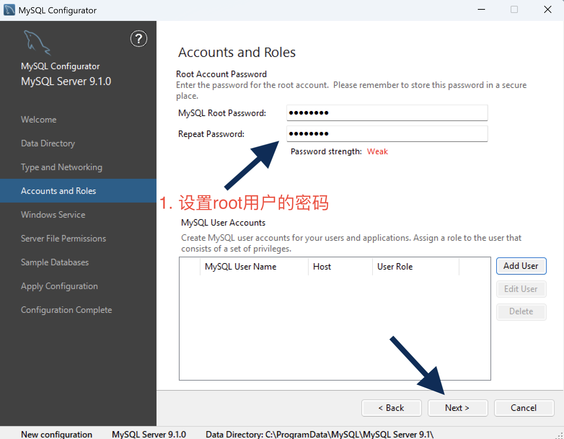The image size is (564, 439).
Task: Open Server File Permissions step
Action: tap(63, 239)
